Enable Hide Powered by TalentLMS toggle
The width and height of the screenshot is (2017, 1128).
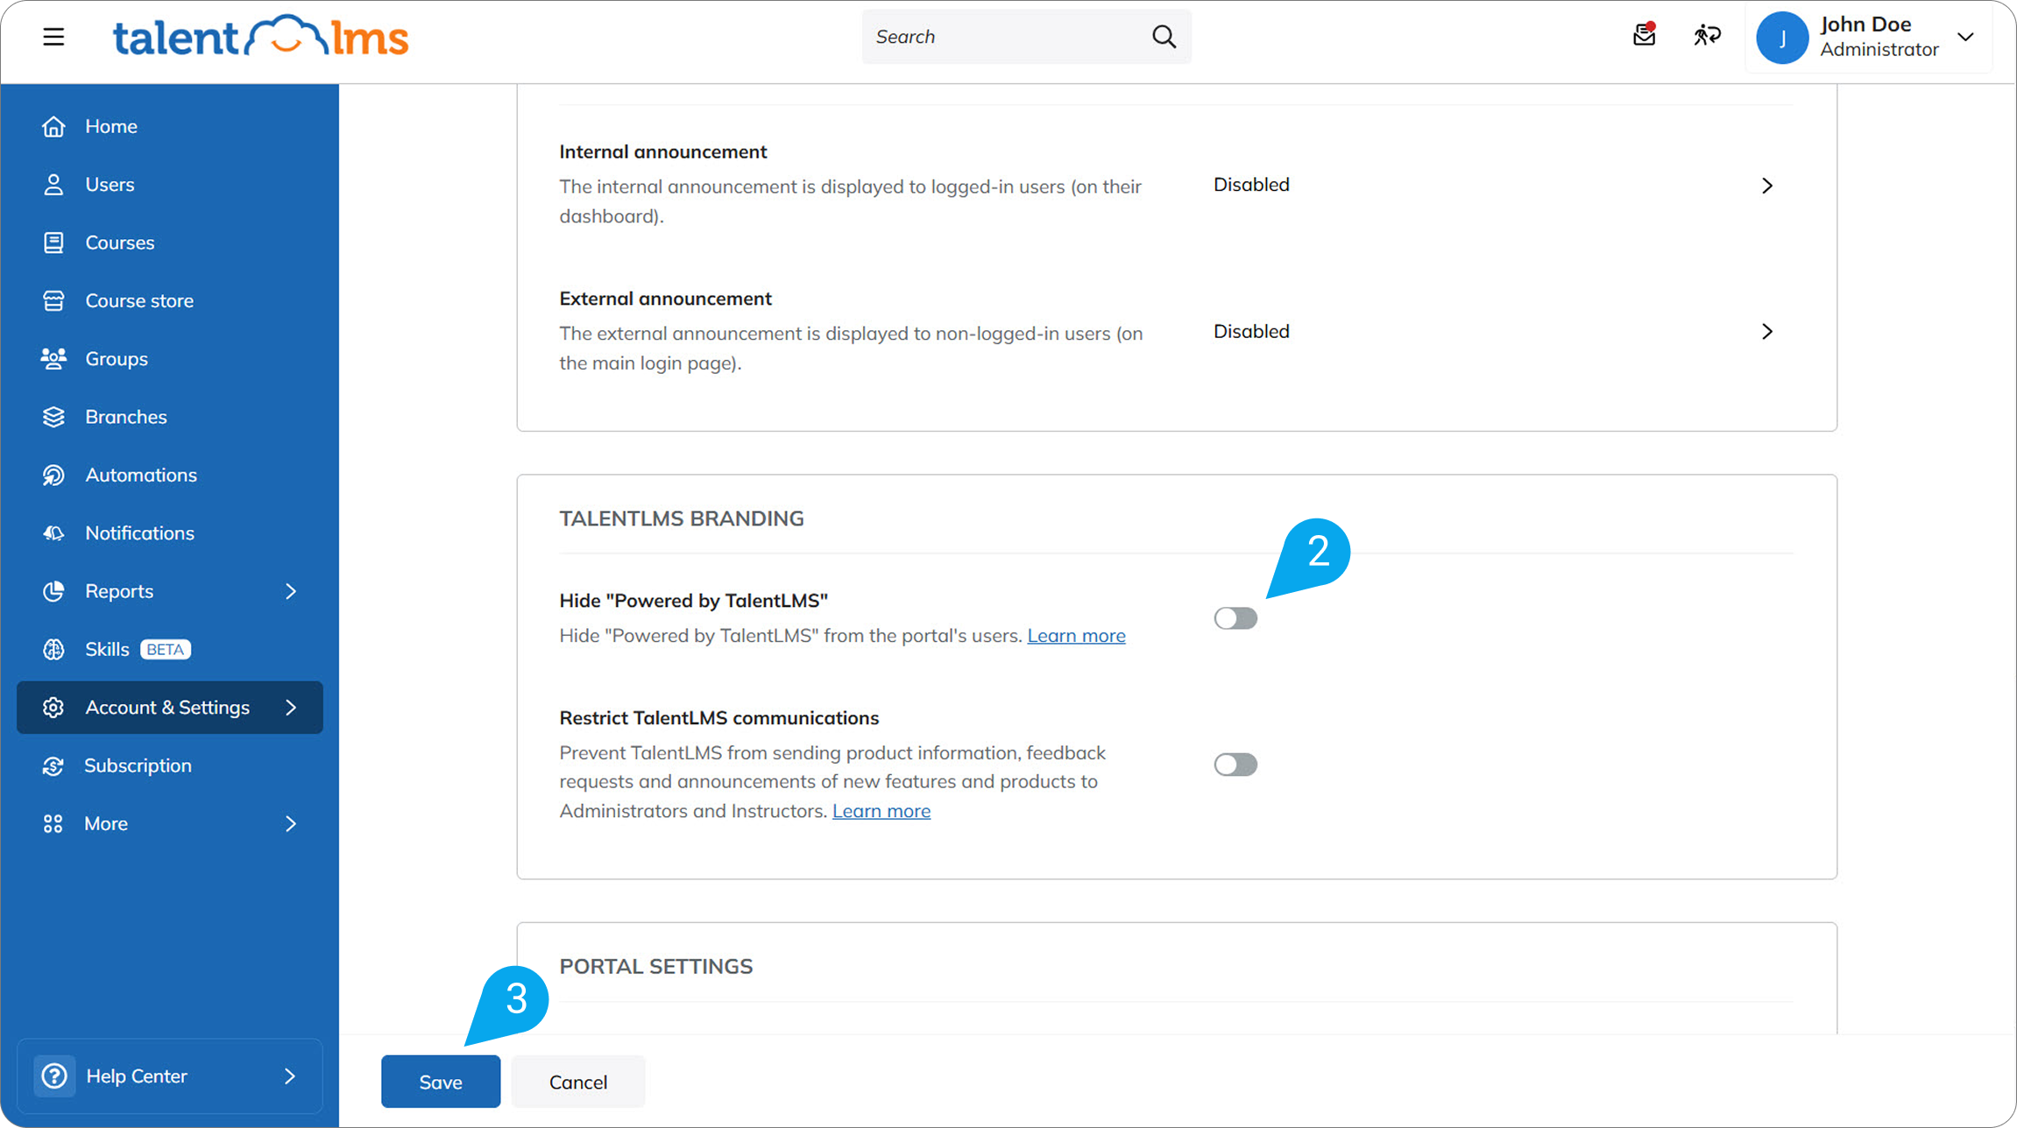1235,618
